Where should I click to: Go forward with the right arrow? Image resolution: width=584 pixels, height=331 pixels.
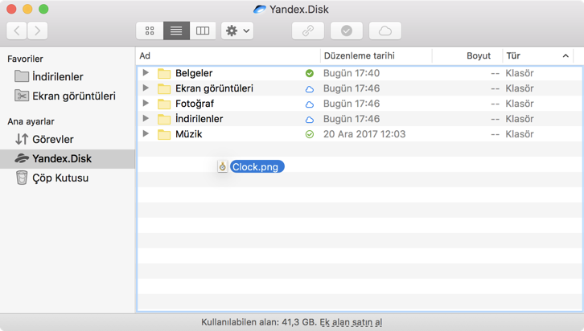[x=37, y=31]
